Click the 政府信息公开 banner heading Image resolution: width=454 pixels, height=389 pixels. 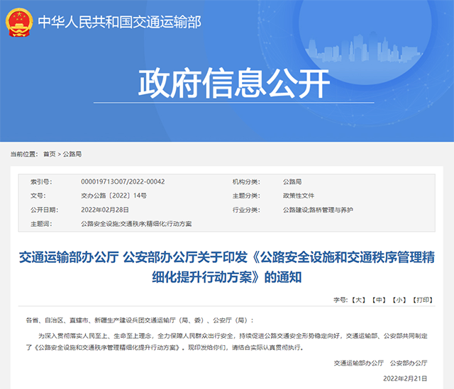pyautogui.click(x=234, y=84)
